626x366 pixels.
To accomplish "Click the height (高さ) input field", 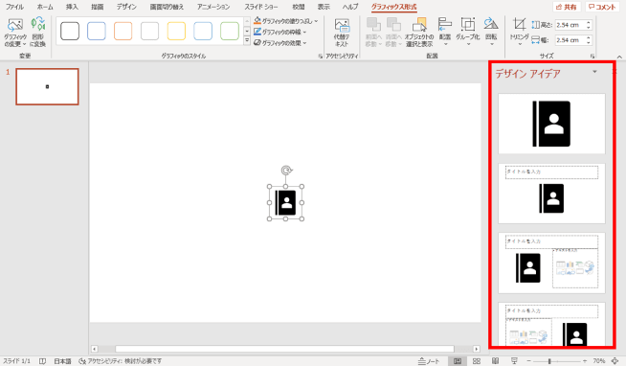I will tap(570, 25).
